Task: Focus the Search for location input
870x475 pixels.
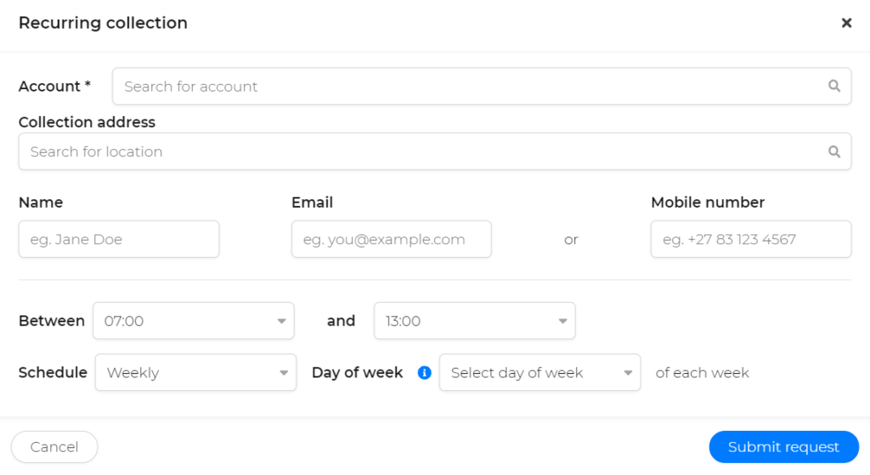Action: coord(435,151)
